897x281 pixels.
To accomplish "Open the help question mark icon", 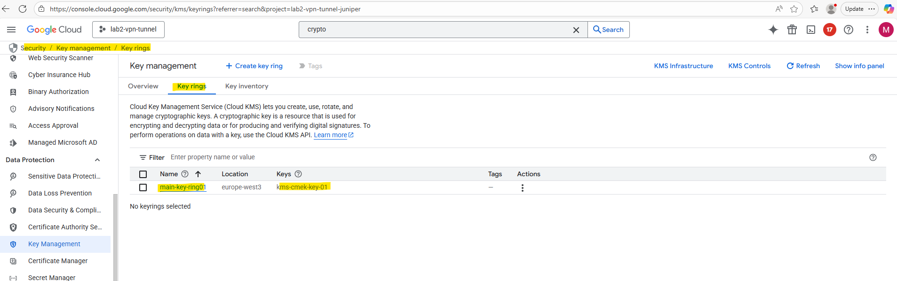I will 849,30.
